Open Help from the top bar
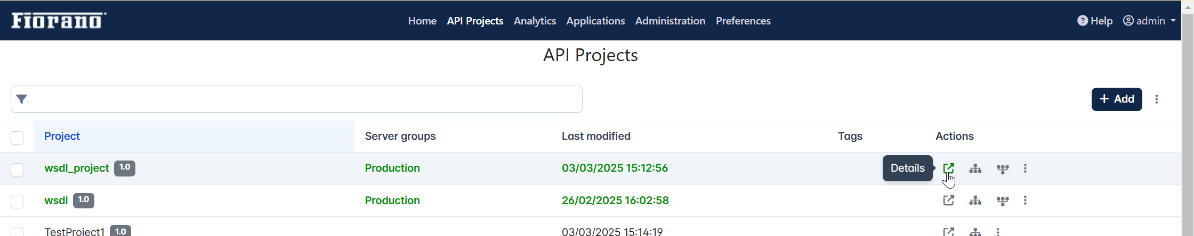1194x236 pixels. coord(1095,21)
